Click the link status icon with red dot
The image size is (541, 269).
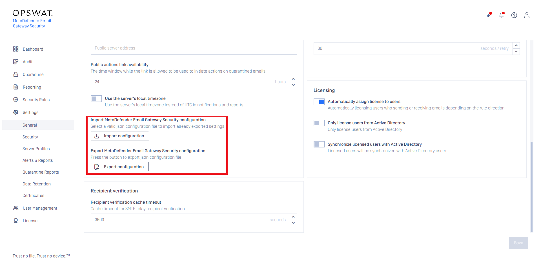click(x=489, y=15)
